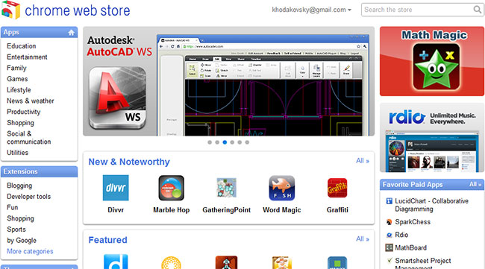Open the third Featured app red icon
Viewport: 485px width, 269px height.
click(x=226, y=262)
